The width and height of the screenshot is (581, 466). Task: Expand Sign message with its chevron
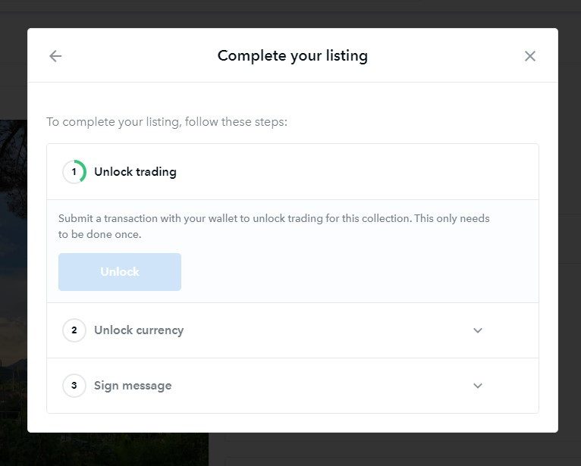478,386
